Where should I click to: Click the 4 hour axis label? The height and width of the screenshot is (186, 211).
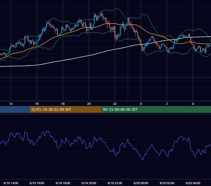pyautogui.click(x=193, y=104)
